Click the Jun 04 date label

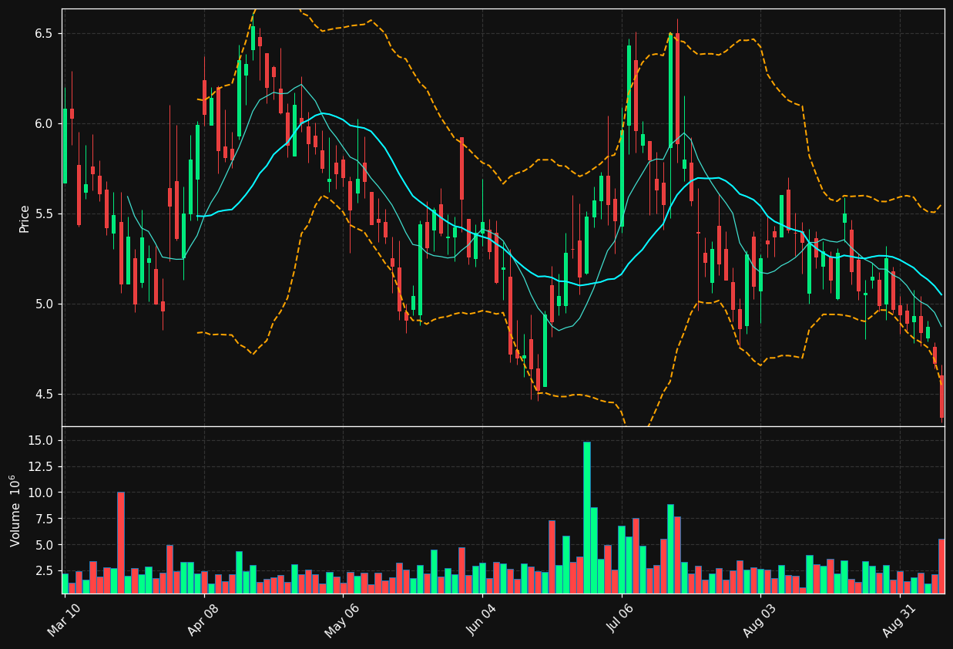click(482, 620)
